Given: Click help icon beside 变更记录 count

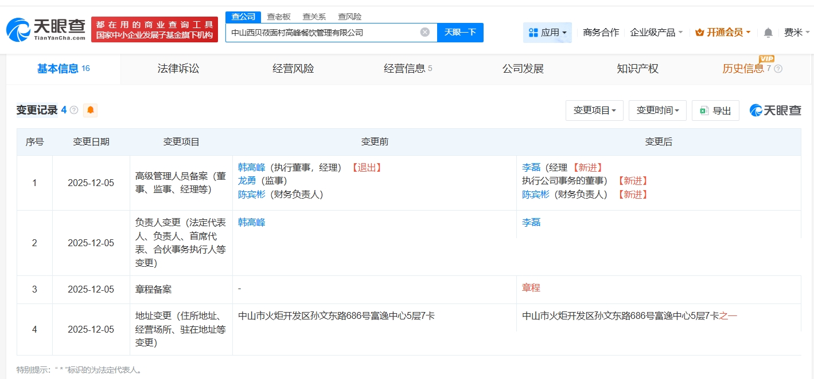Looking at the screenshot, I should click(x=74, y=110).
